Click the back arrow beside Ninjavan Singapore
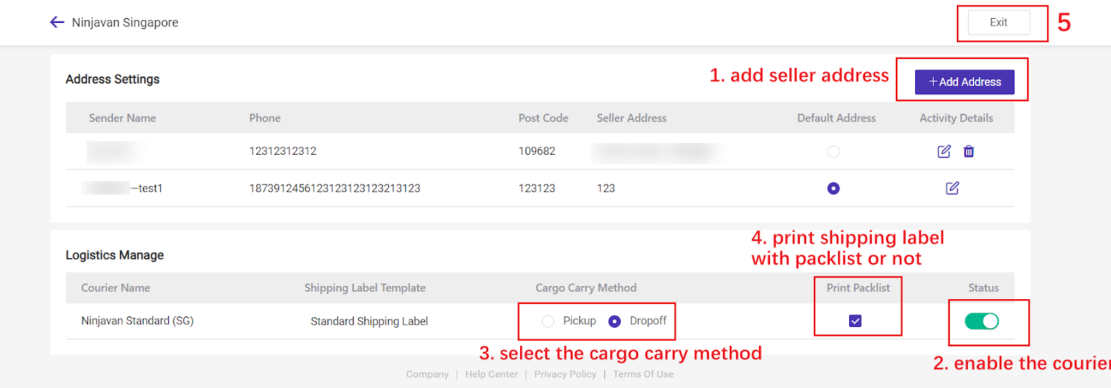 pyautogui.click(x=57, y=22)
